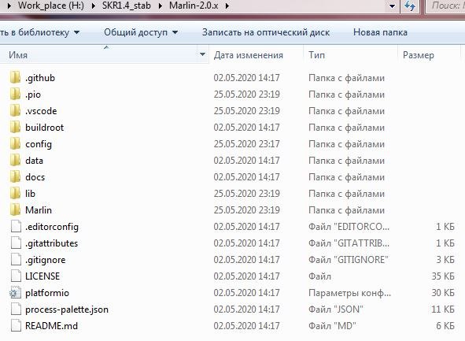
Task: Click the .gitattributes file icon
Action: click(16, 243)
